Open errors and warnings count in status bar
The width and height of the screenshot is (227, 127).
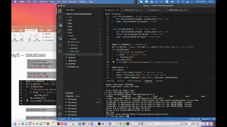point(76,119)
